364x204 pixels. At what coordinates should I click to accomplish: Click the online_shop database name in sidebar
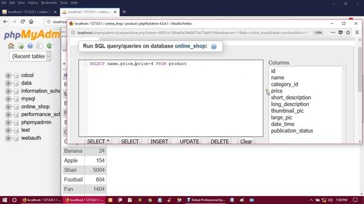[35, 107]
